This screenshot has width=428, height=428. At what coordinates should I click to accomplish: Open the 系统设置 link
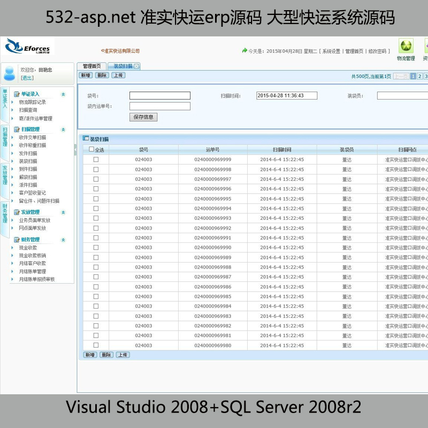coord(331,51)
